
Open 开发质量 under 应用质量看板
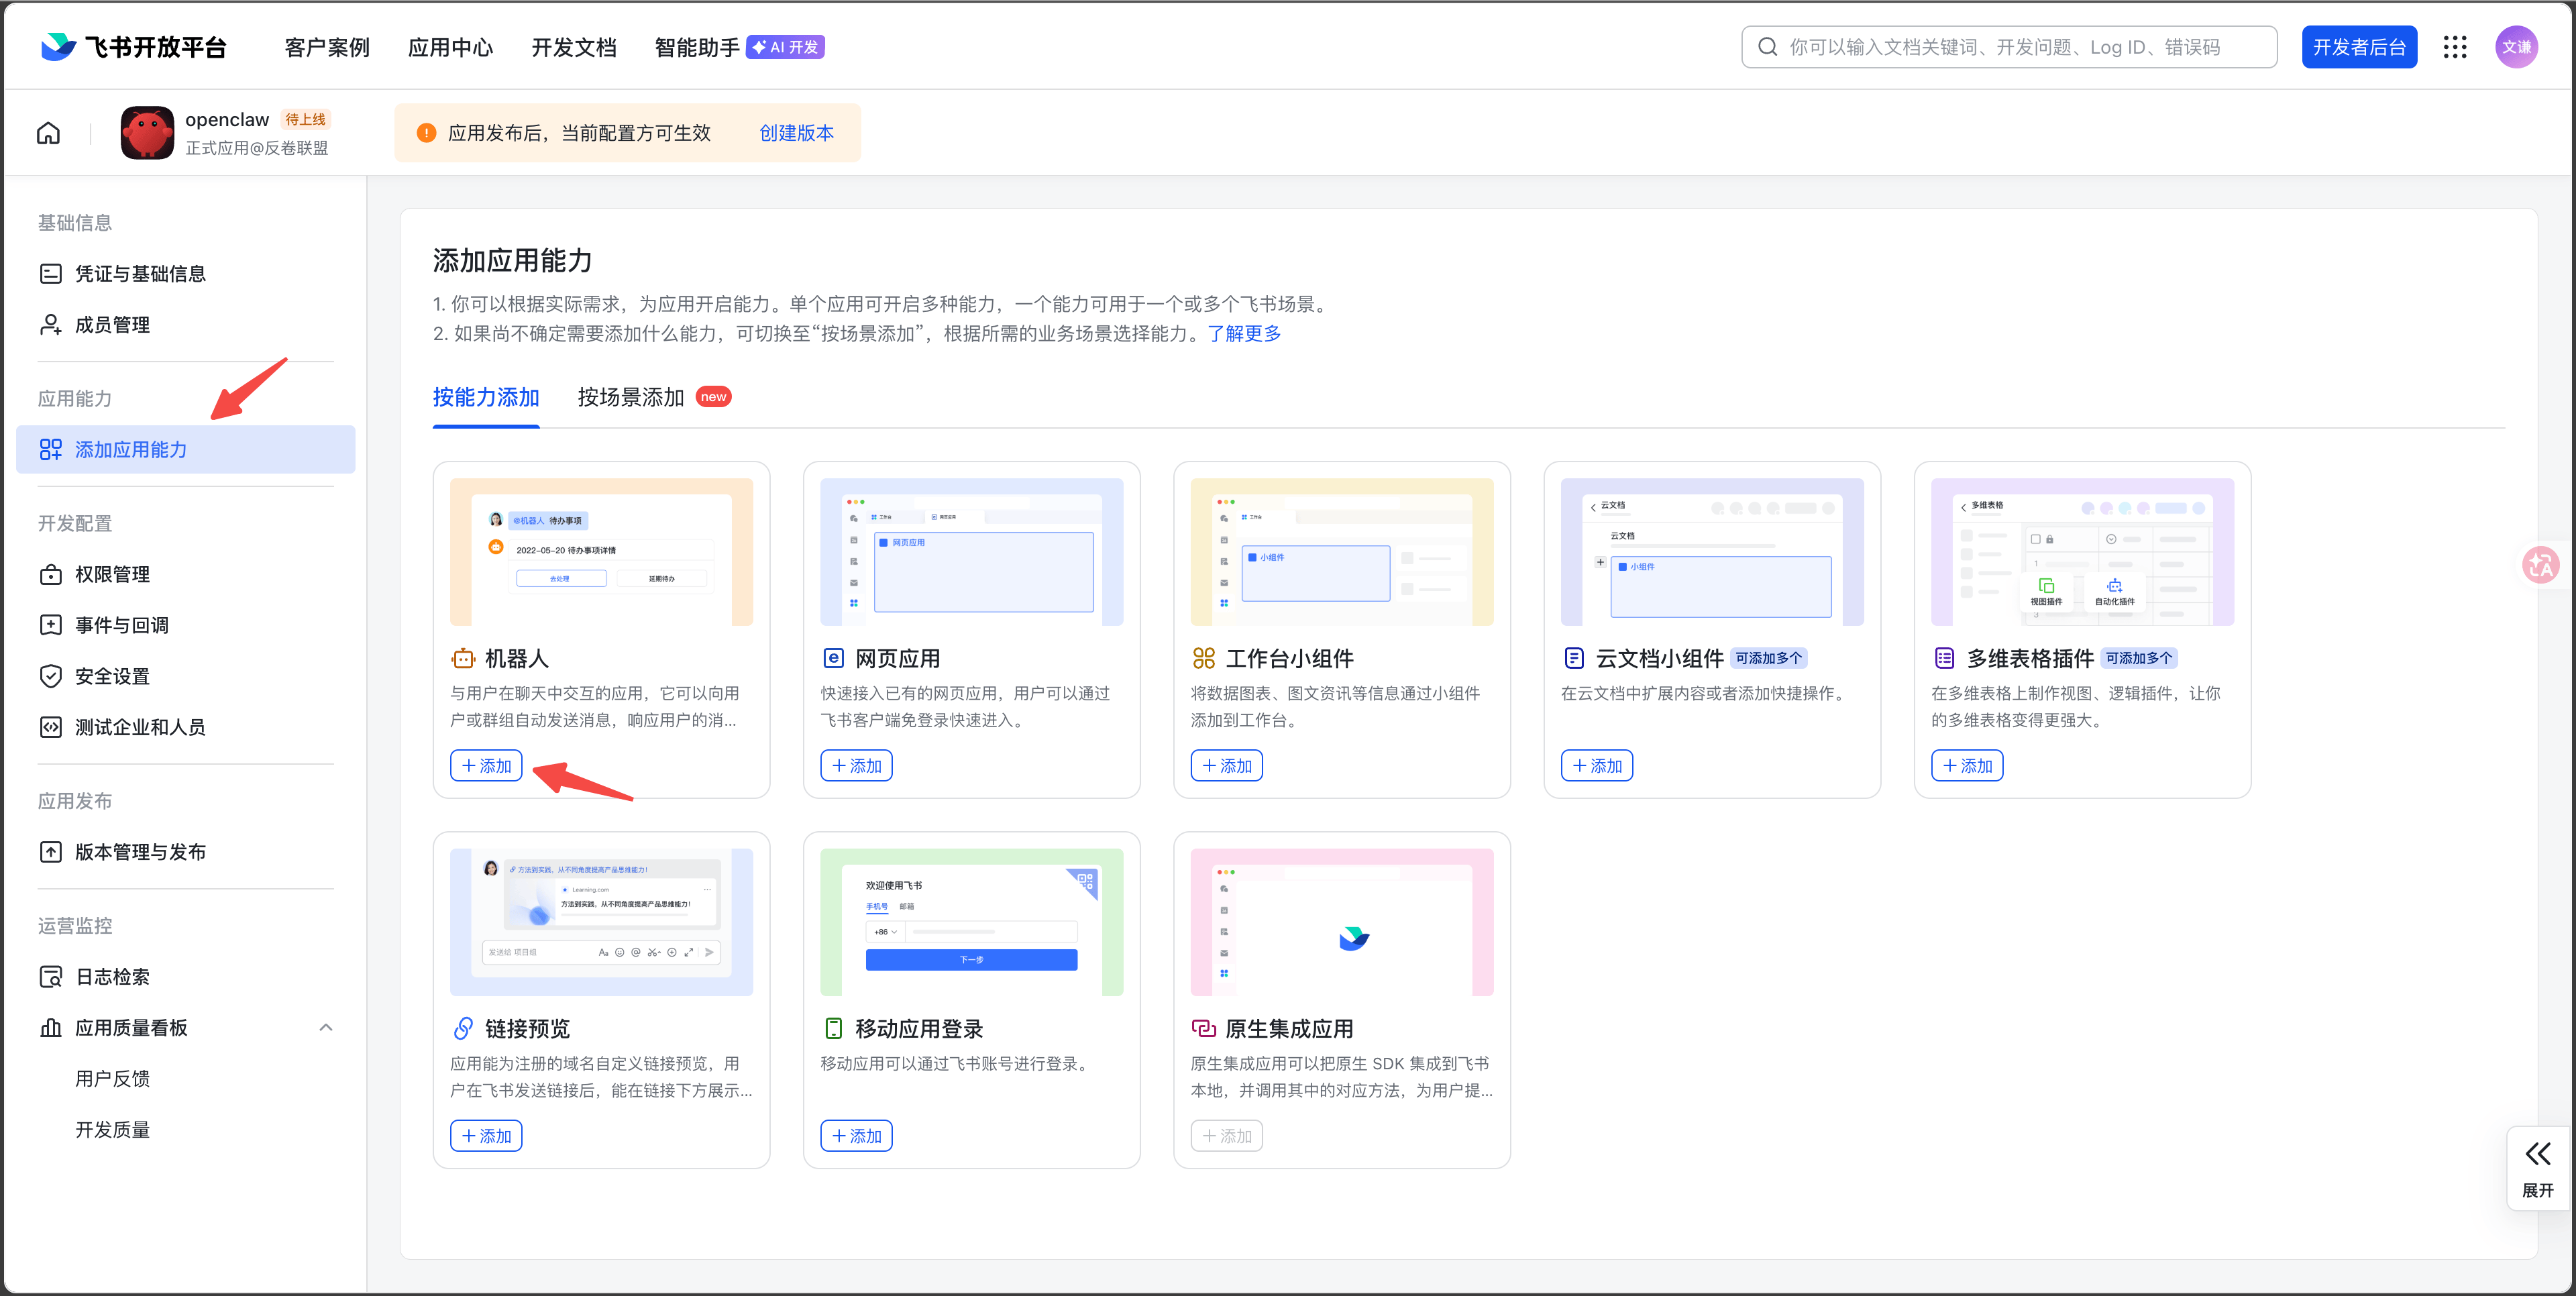[x=113, y=1130]
